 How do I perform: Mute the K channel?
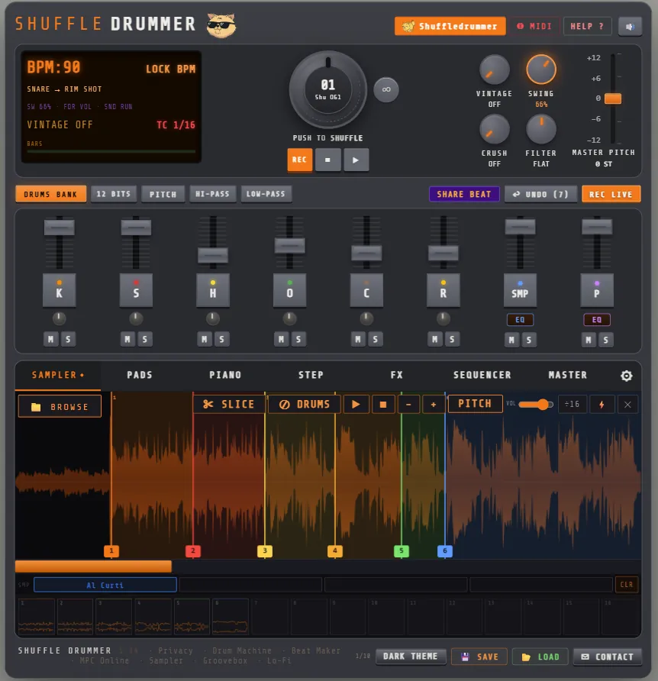(x=51, y=339)
